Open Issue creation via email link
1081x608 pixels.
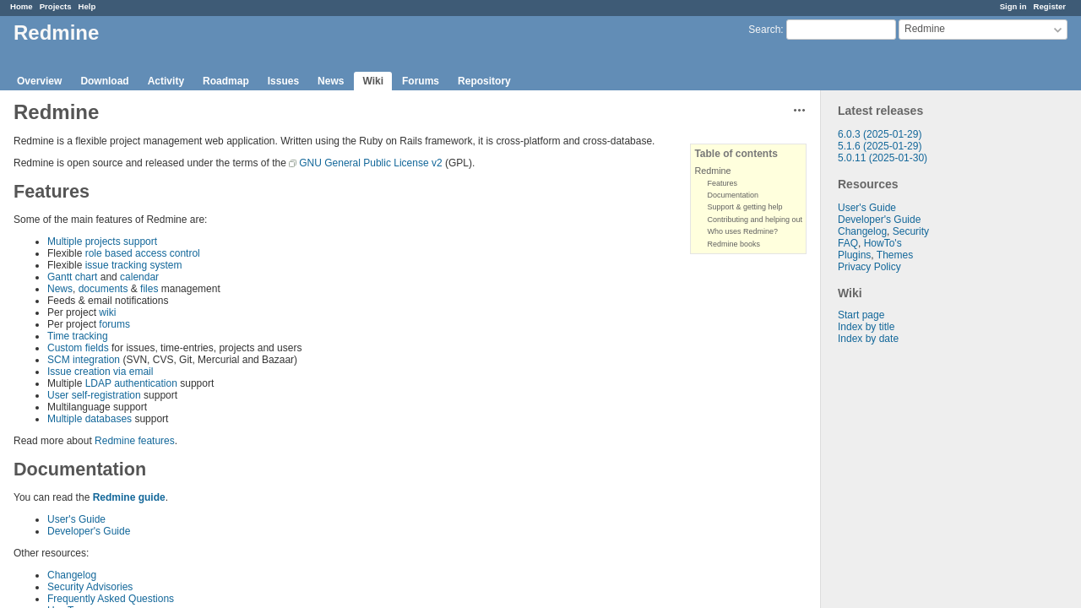point(100,372)
